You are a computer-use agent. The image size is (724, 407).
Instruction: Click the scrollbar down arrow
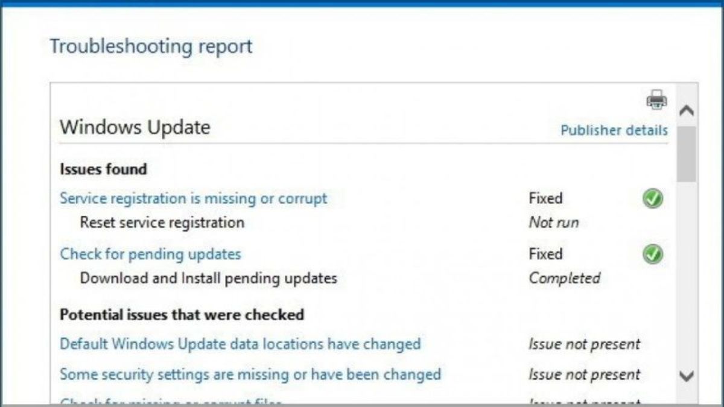687,376
